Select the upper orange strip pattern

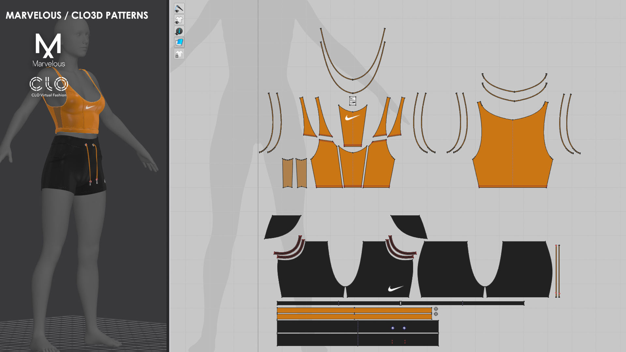354,310
